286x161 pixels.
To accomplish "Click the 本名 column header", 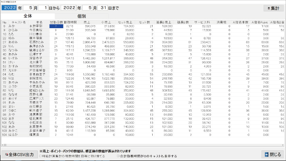I will [x=39, y=22].
